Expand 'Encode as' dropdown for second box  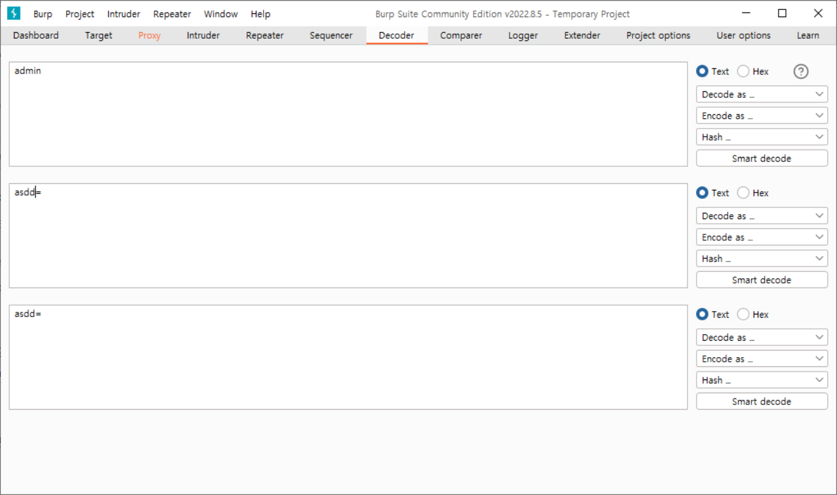(x=762, y=237)
